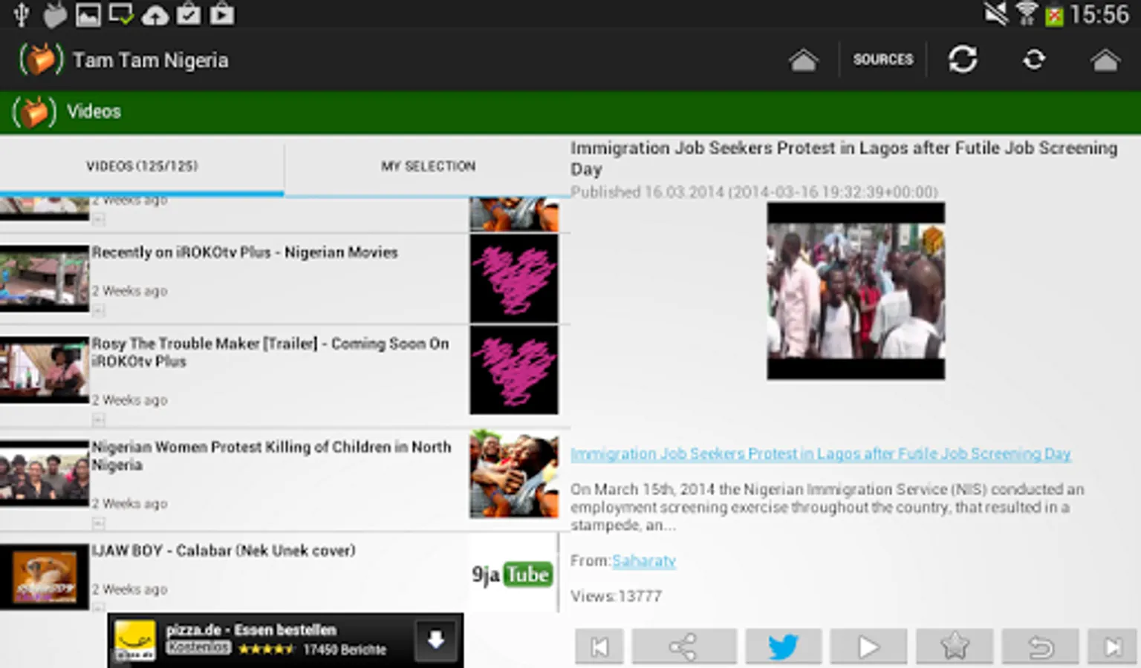Tap thumbnail of Recently on iROKOtv Plus
Image resolution: width=1141 pixels, height=668 pixels.
(x=45, y=278)
